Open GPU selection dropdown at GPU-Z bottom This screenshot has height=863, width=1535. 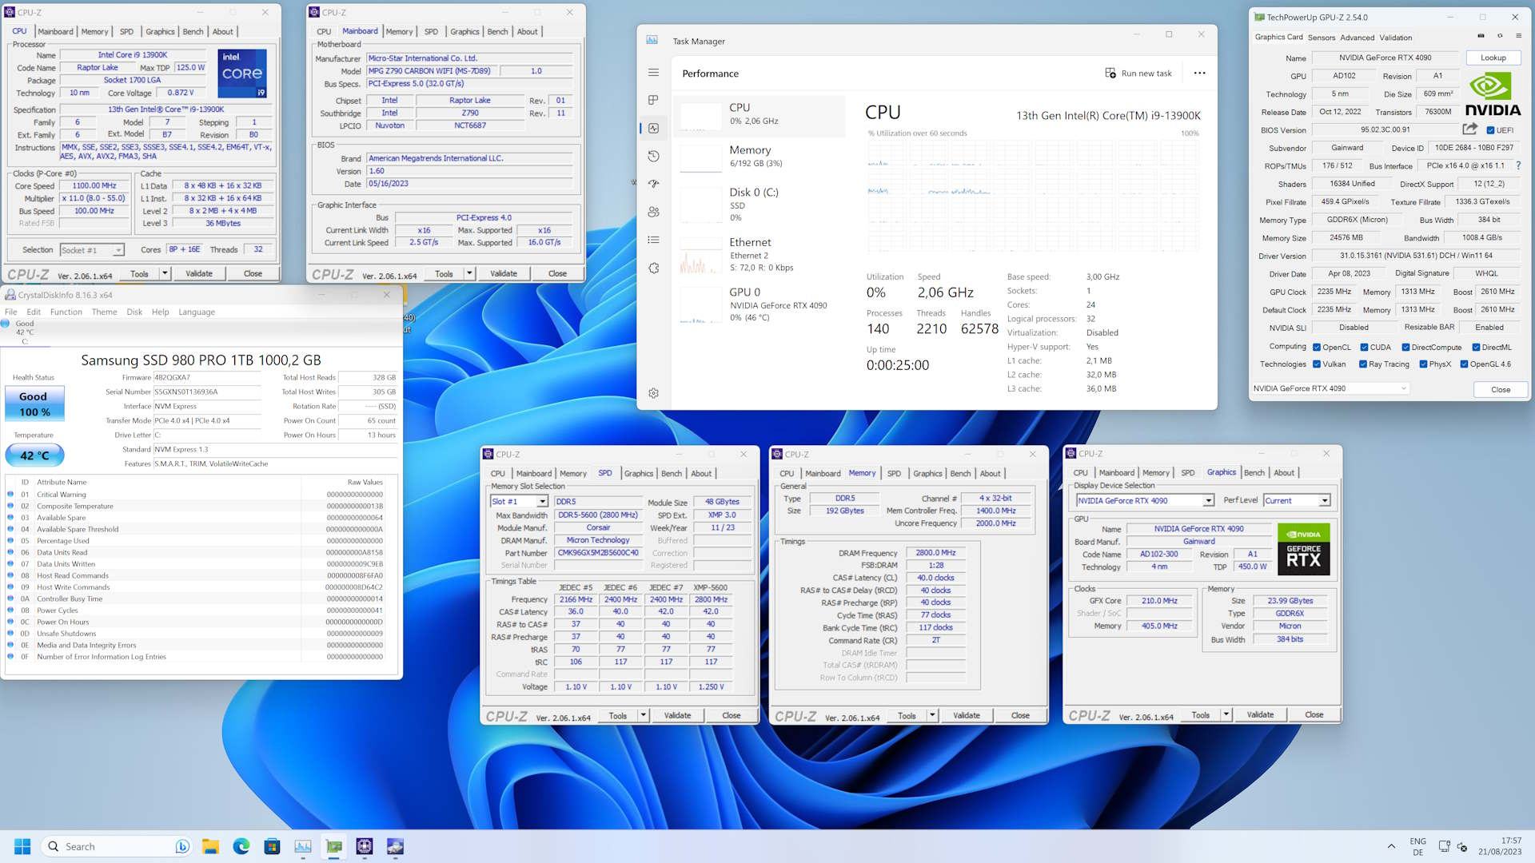[x=1330, y=388]
